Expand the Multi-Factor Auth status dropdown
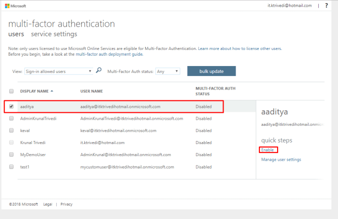This screenshot has height=219, width=338. coord(167,71)
